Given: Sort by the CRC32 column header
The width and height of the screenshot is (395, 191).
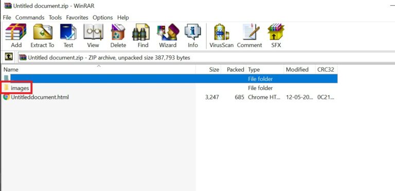Looking at the screenshot, I should pos(326,70).
